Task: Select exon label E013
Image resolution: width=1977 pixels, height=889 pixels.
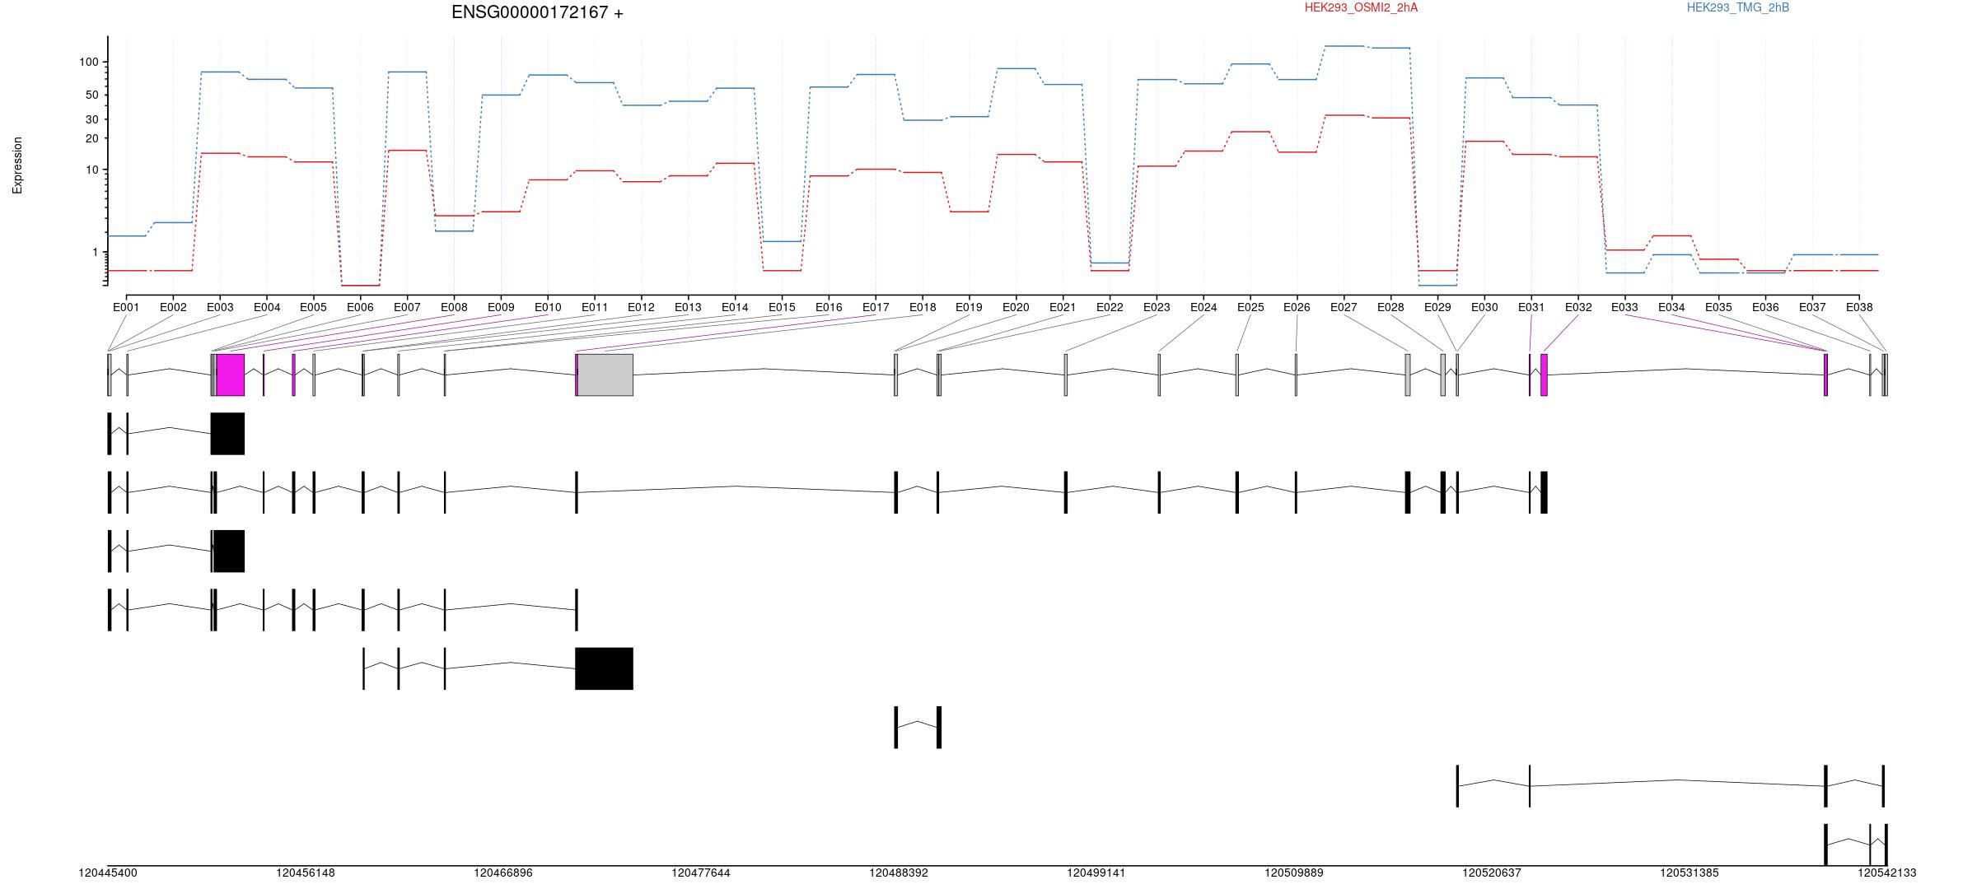Action: coord(688,307)
